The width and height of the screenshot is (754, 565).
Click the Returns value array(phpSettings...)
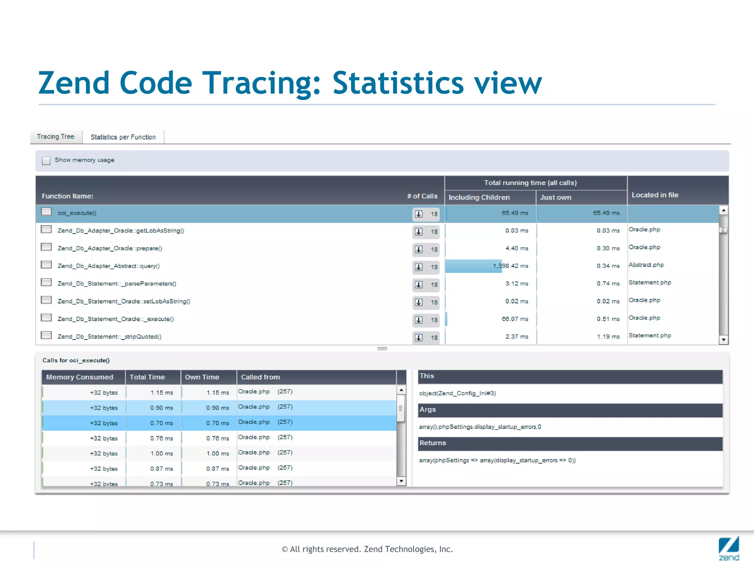(x=497, y=460)
